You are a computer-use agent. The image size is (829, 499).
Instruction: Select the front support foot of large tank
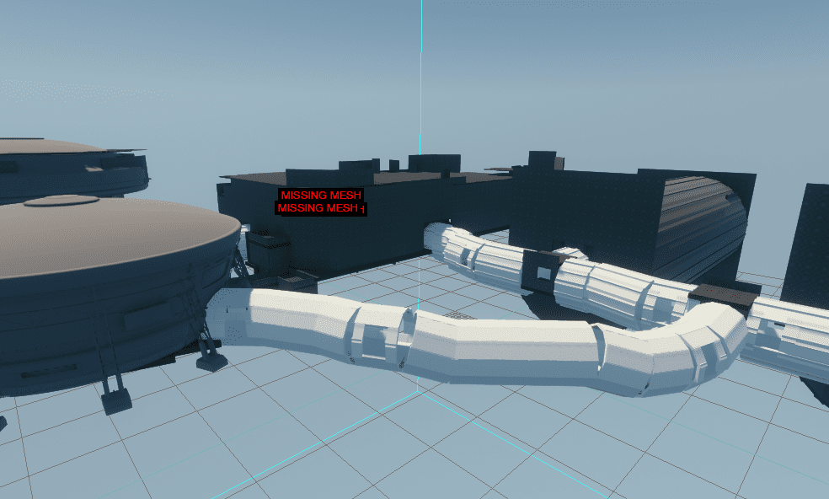pos(116,400)
